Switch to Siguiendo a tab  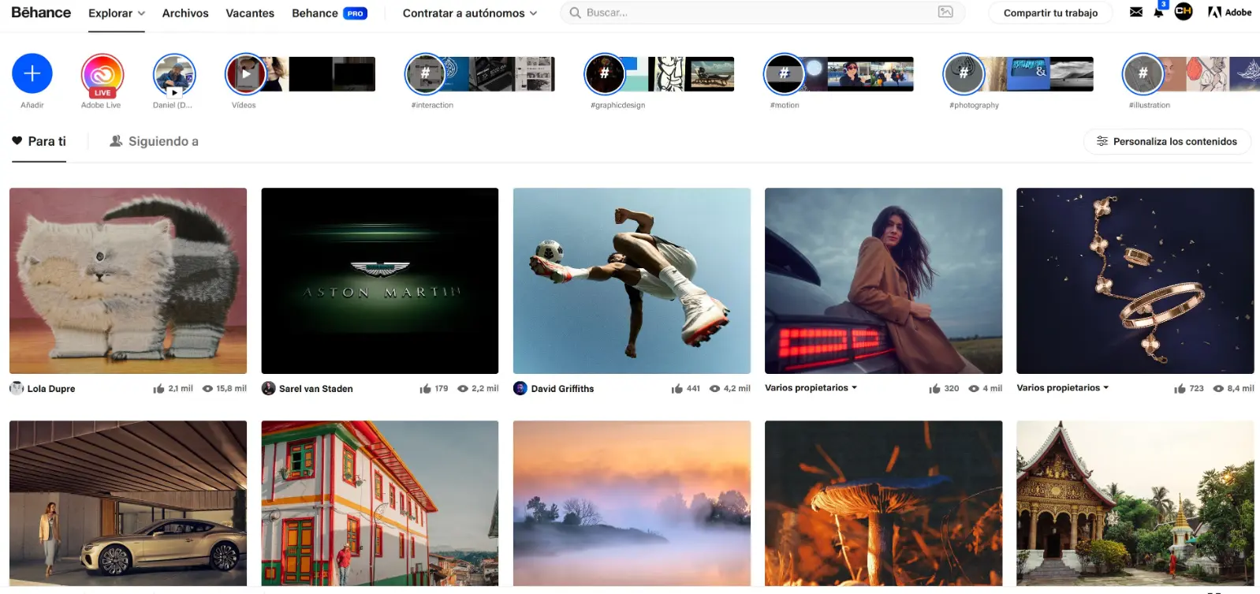click(154, 142)
